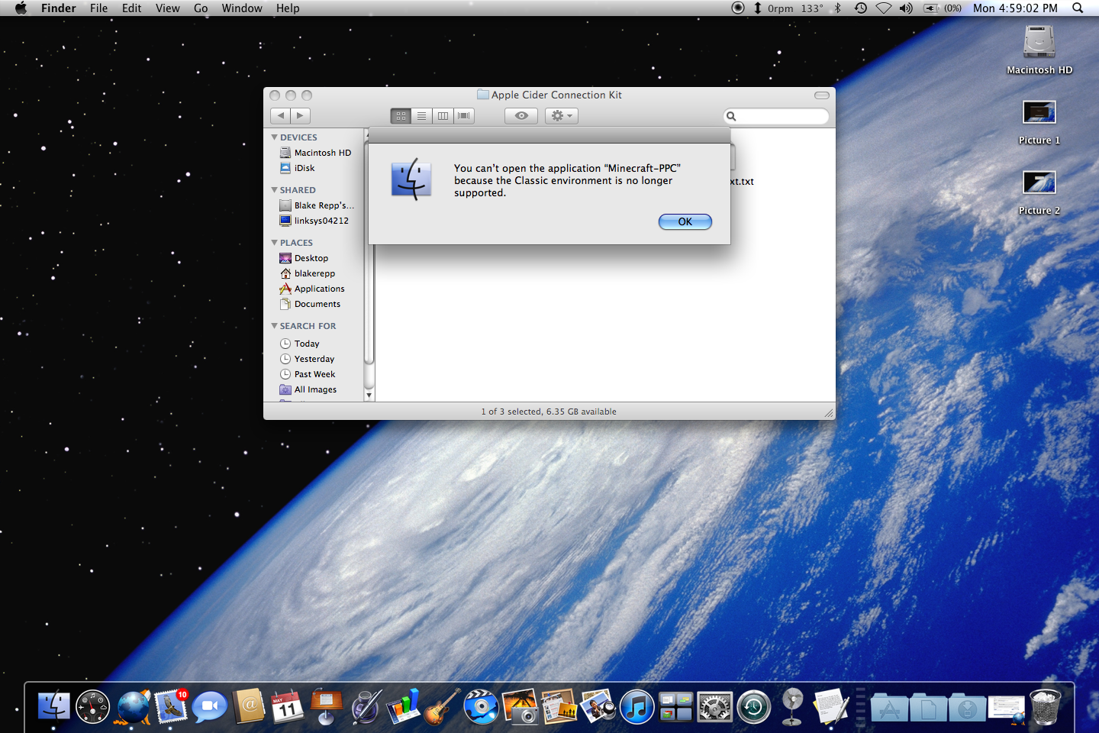
Task: Click the Finder window search field
Action: pyautogui.click(x=775, y=116)
